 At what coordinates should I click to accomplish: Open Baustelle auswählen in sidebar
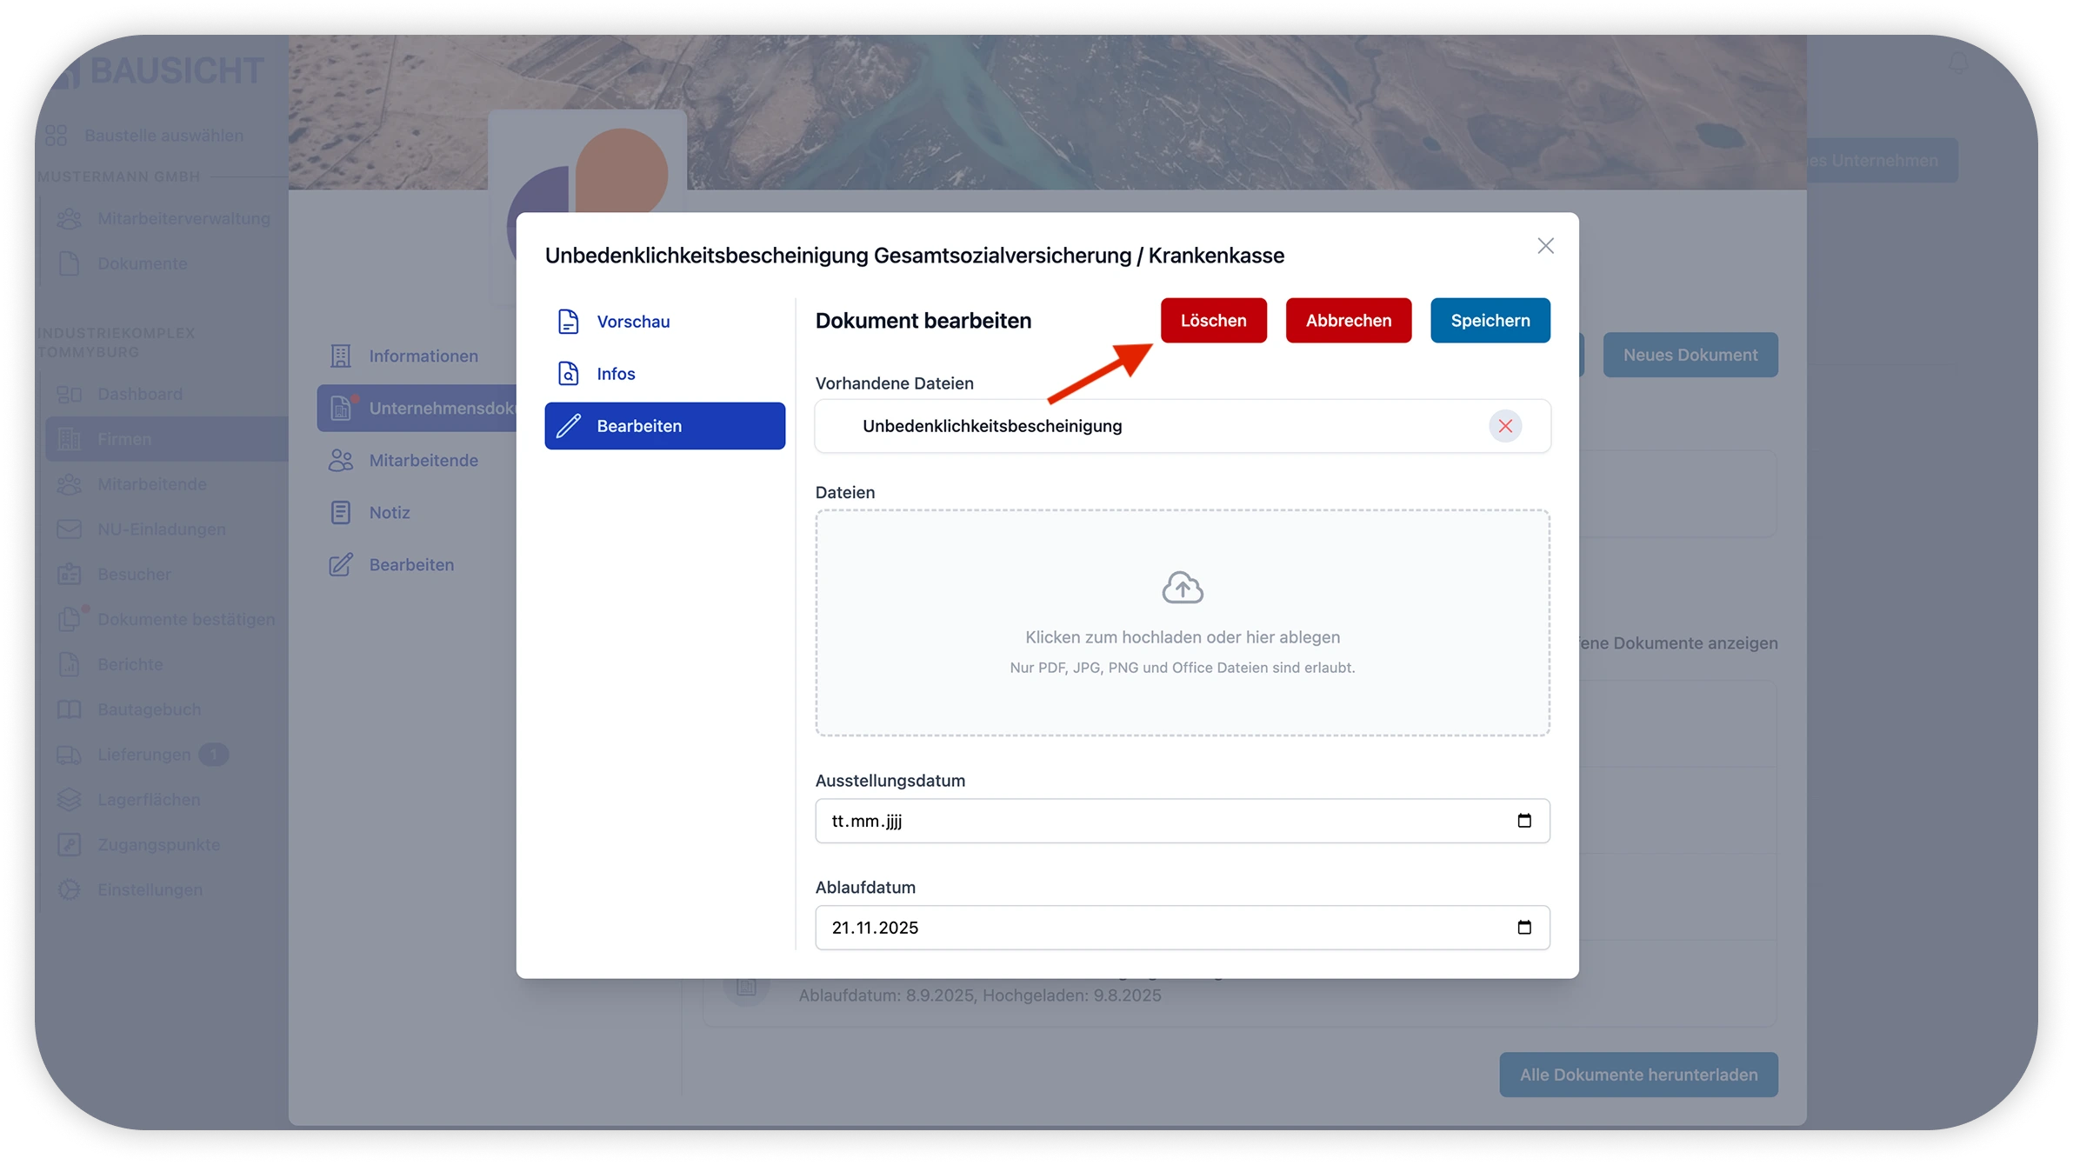click(x=163, y=136)
